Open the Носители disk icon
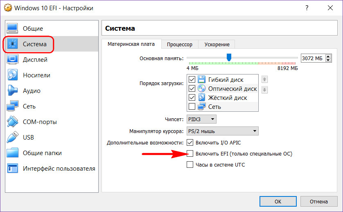 click(12, 75)
